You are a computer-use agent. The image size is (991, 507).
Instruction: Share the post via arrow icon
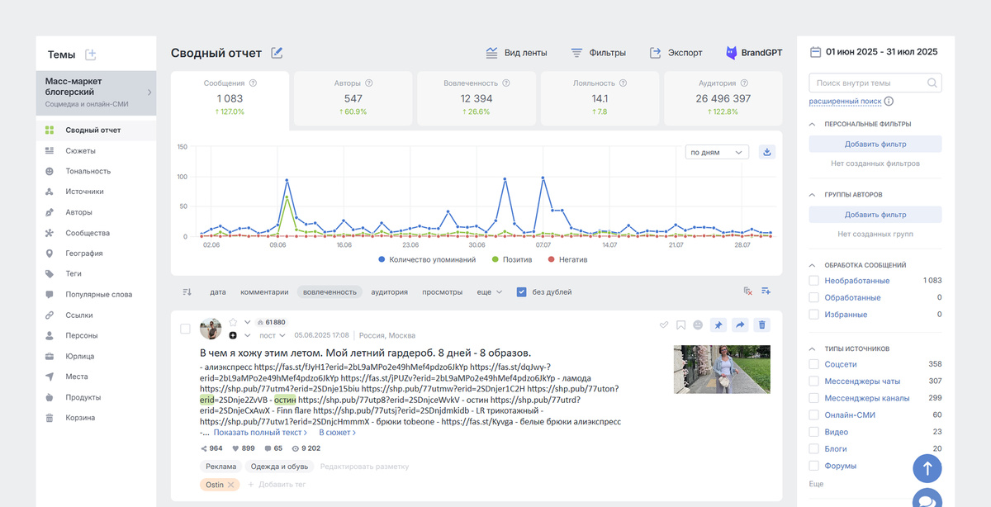(740, 325)
